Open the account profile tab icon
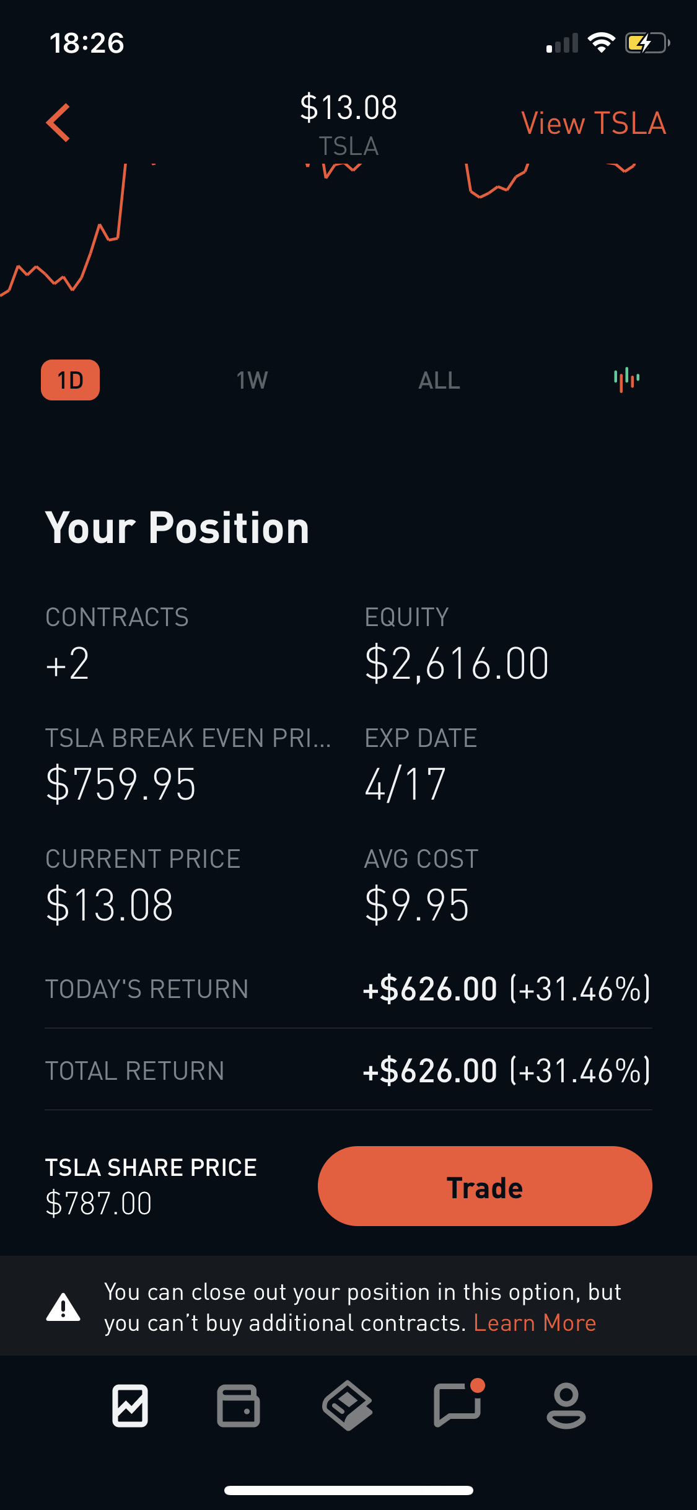This screenshot has width=697, height=1510. coord(566,1405)
